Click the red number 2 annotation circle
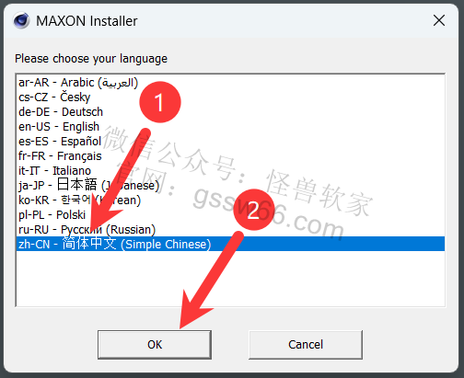This screenshot has width=464, height=378. (254, 210)
